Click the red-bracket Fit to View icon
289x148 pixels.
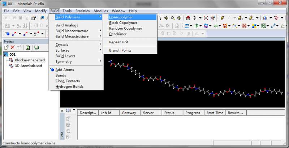[x=206, y=18]
